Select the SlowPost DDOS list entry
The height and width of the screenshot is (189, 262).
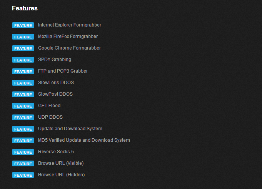point(55,94)
